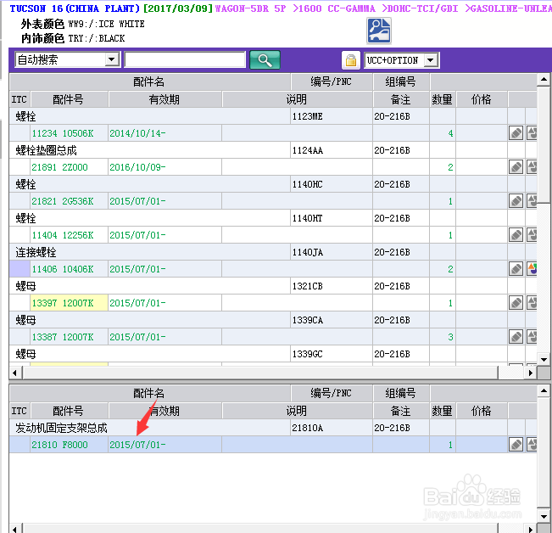Click lower table 配件号 column header

point(69,411)
